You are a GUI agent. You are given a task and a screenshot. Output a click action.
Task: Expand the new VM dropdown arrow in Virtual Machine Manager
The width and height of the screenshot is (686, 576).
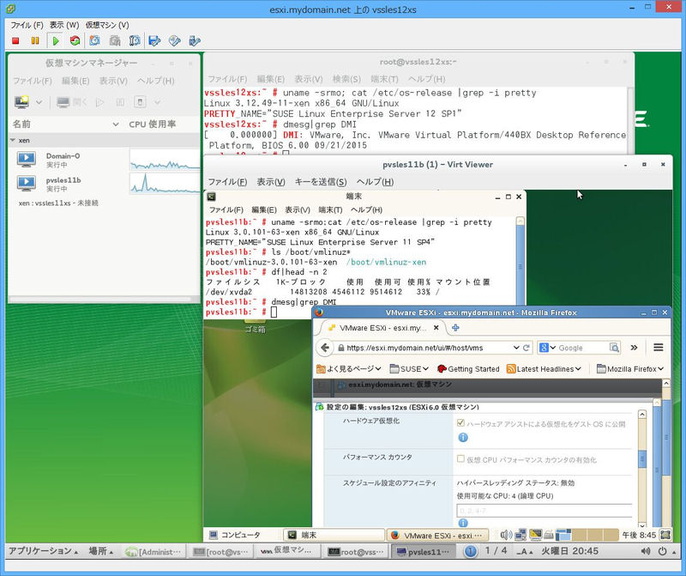click(x=39, y=102)
